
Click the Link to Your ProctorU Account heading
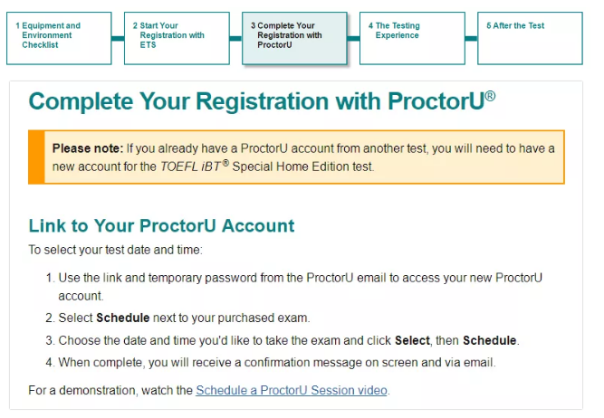(x=161, y=225)
